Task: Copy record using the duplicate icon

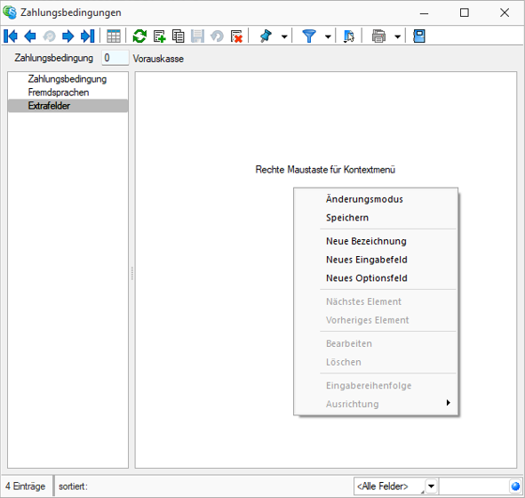Action: pyautogui.click(x=179, y=36)
